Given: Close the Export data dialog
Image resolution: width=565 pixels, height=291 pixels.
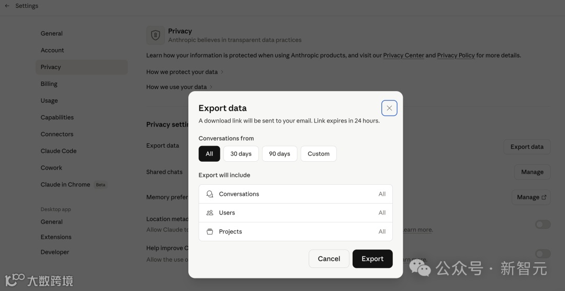Looking at the screenshot, I should [389, 108].
